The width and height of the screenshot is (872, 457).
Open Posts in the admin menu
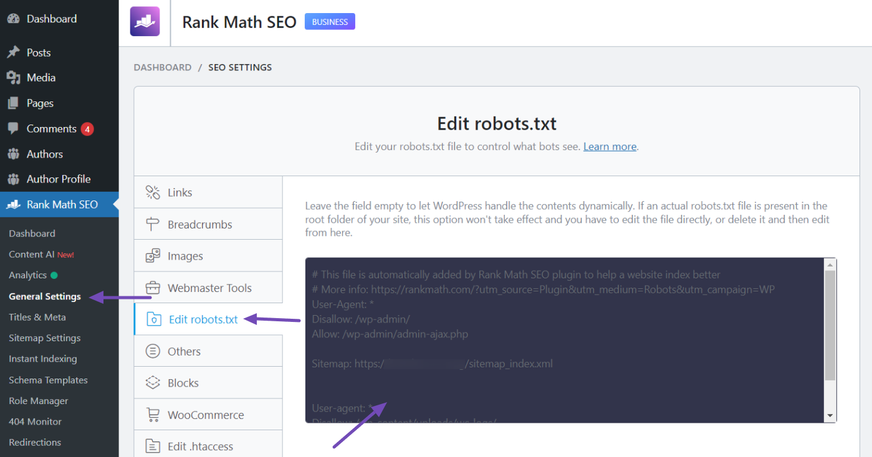(59, 53)
